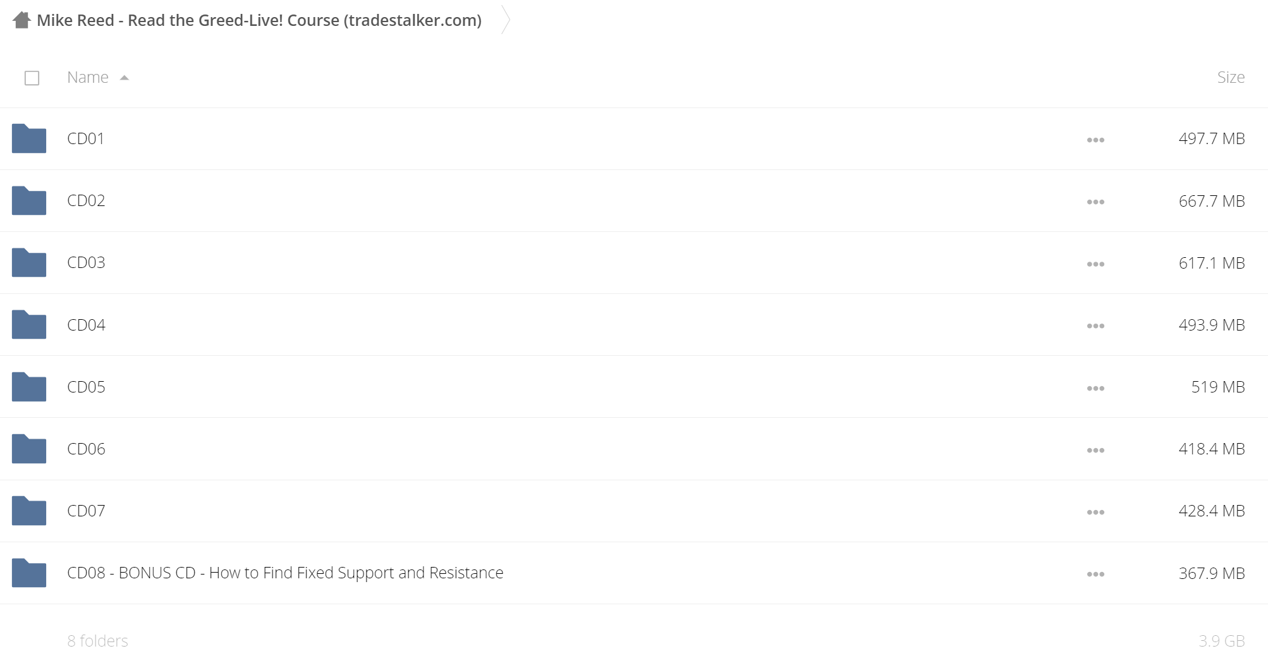Open the Mike Reed course breadcrumb link
Viewport: 1268px width, 663px height.
(x=259, y=20)
